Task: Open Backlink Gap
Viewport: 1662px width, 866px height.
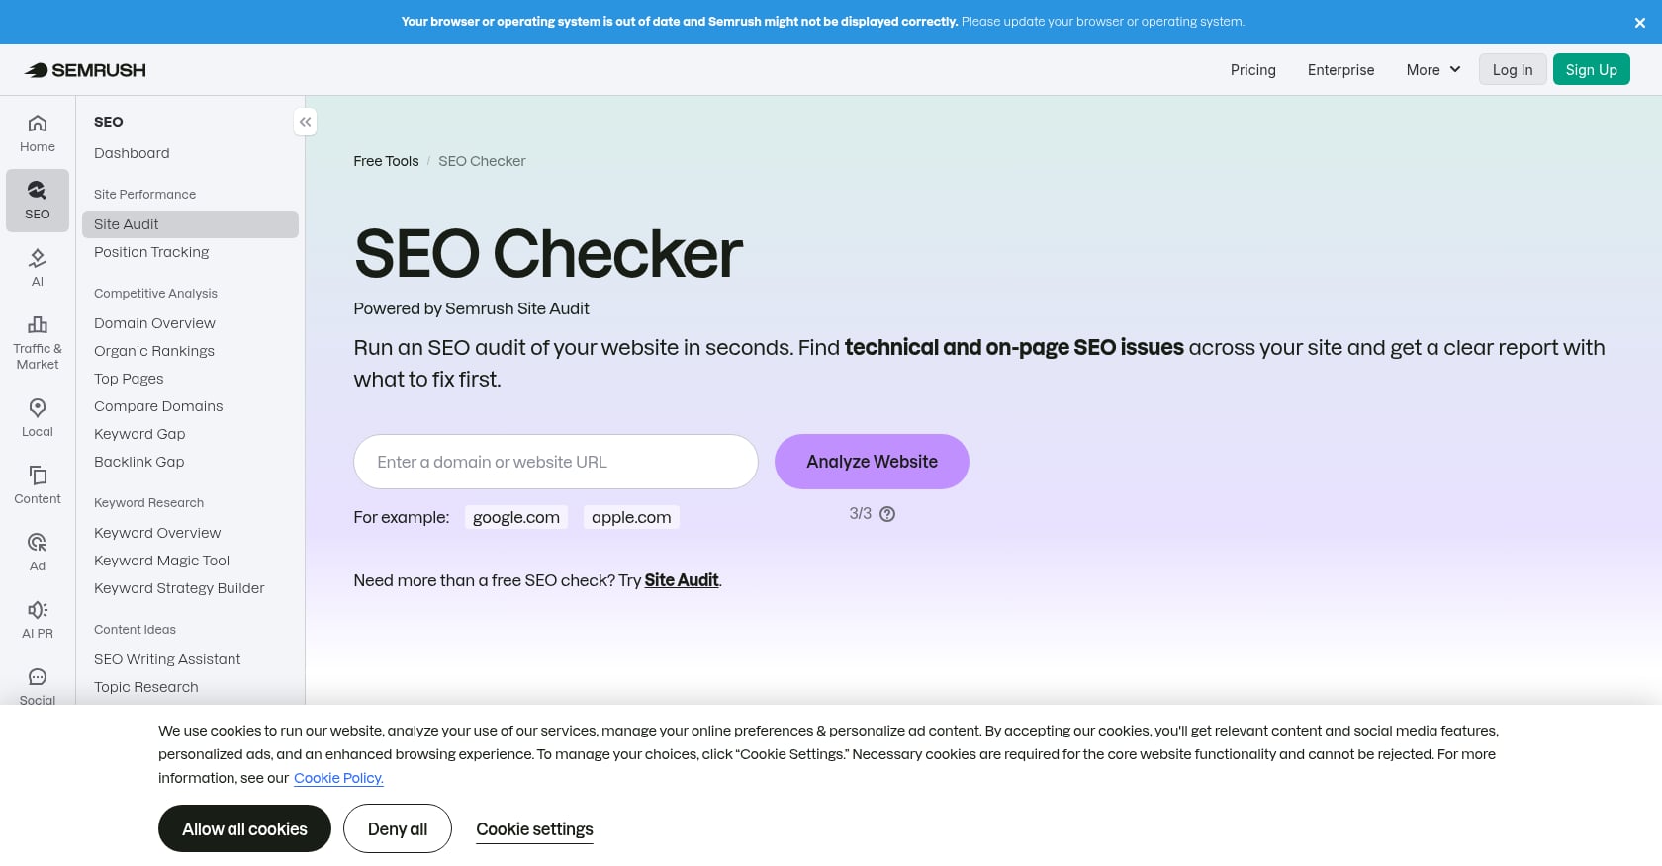Action: point(190,462)
